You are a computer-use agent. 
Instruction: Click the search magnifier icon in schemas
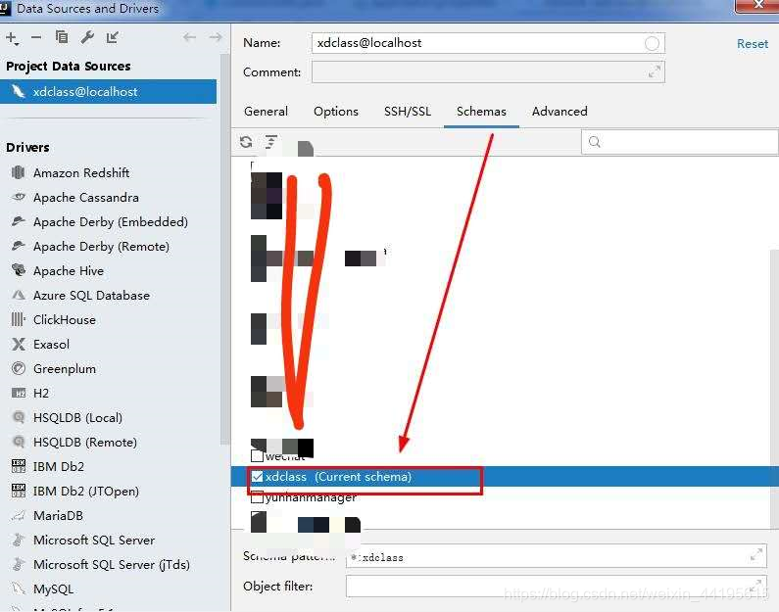[x=594, y=142]
